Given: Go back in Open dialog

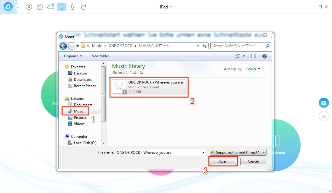Looking at the screenshot, I should click(63, 46).
